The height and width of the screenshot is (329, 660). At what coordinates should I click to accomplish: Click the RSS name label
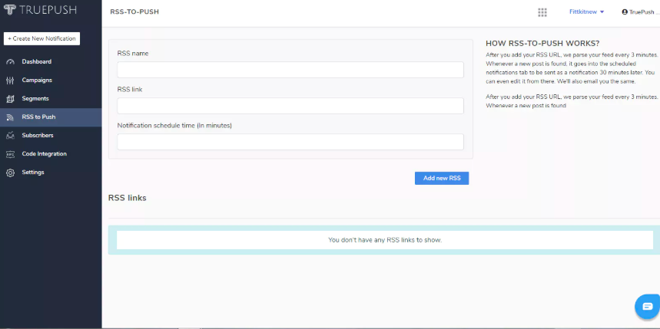click(133, 54)
